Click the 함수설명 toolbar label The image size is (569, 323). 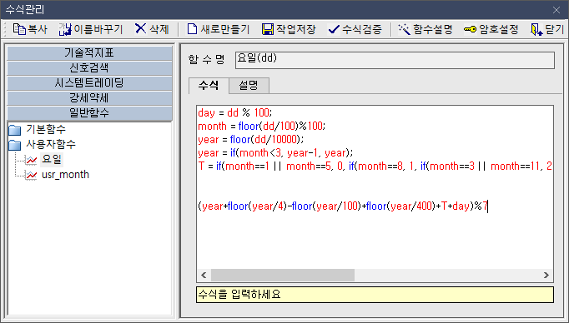(432, 29)
